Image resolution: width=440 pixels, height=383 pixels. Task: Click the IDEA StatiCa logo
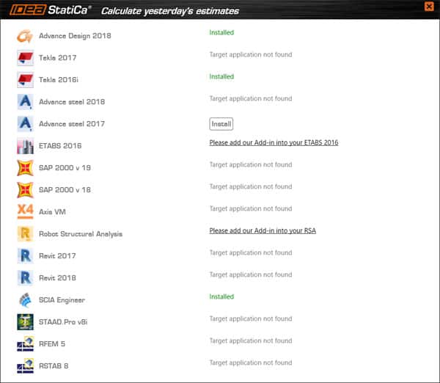[x=51, y=10]
